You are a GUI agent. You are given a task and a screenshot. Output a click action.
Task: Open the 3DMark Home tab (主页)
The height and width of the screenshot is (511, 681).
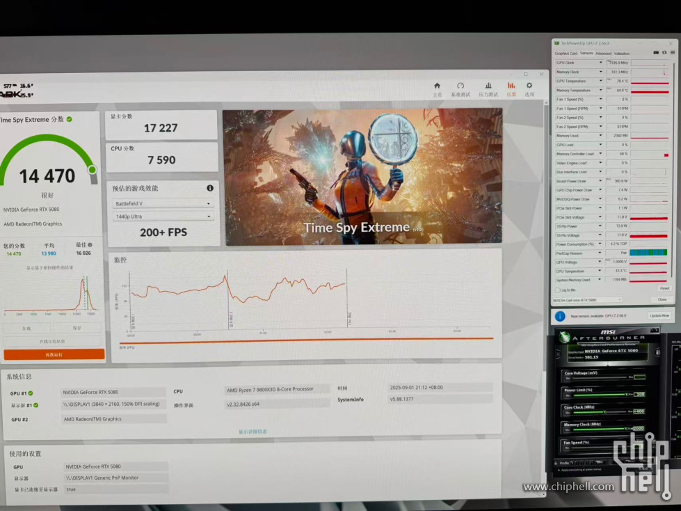437,89
